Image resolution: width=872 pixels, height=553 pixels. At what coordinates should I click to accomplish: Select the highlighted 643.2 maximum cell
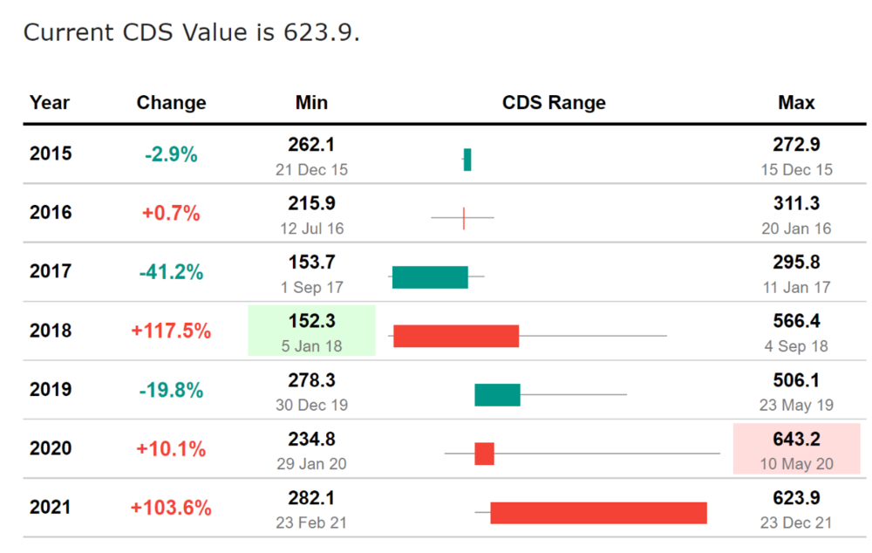click(797, 448)
